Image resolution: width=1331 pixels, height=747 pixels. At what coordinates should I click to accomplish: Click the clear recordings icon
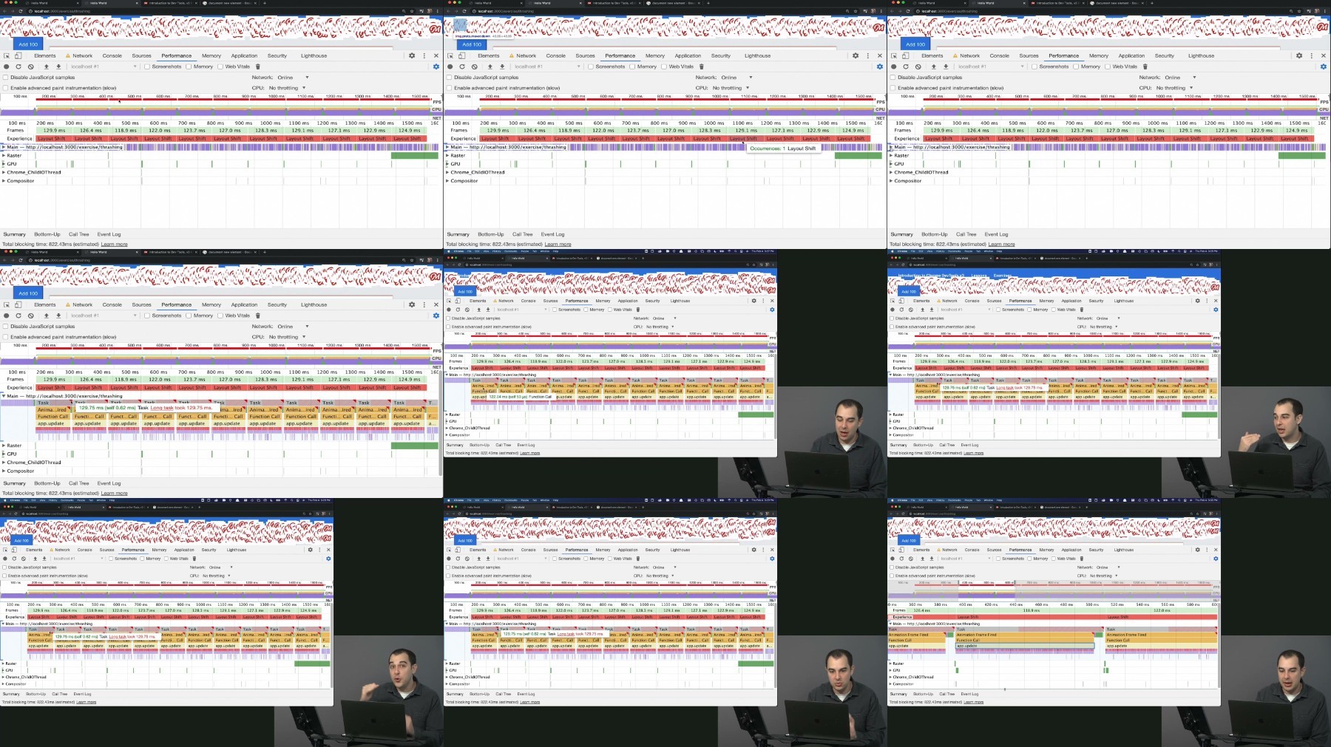(x=30, y=66)
